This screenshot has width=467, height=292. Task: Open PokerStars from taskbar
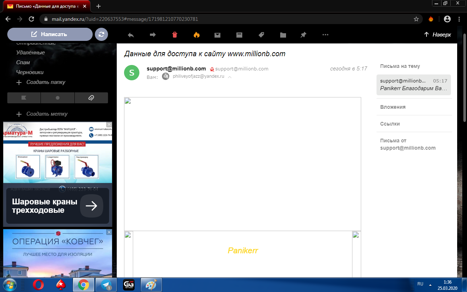[x=61, y=284]
